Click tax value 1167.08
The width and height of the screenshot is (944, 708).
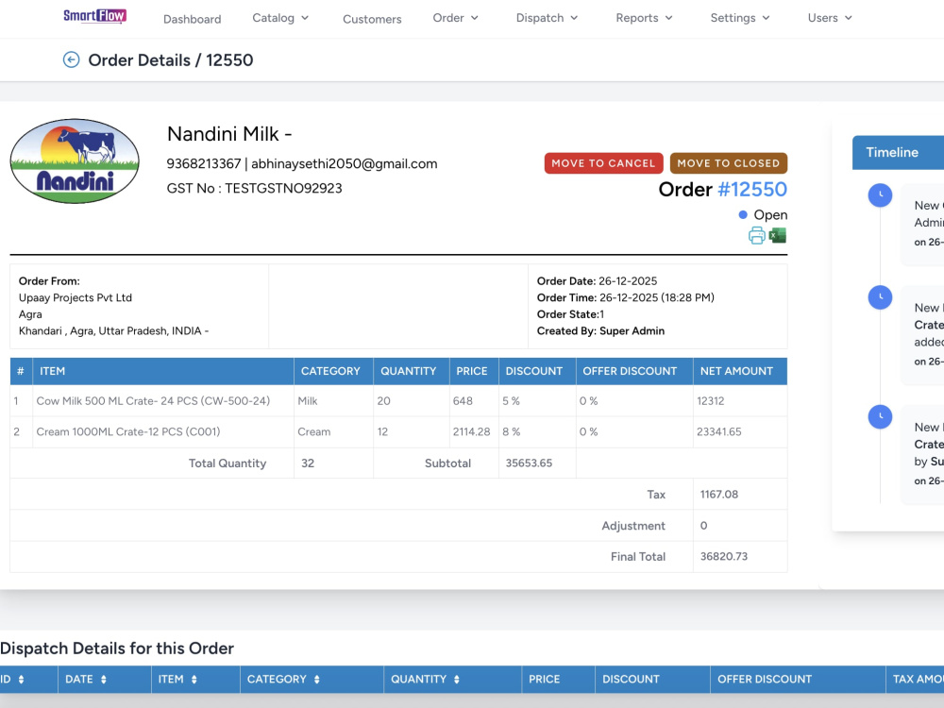[718, 495]
